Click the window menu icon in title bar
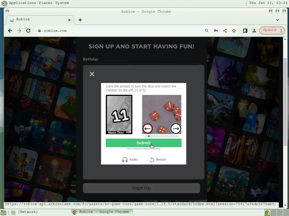289x216 pixels. point(7,11)
